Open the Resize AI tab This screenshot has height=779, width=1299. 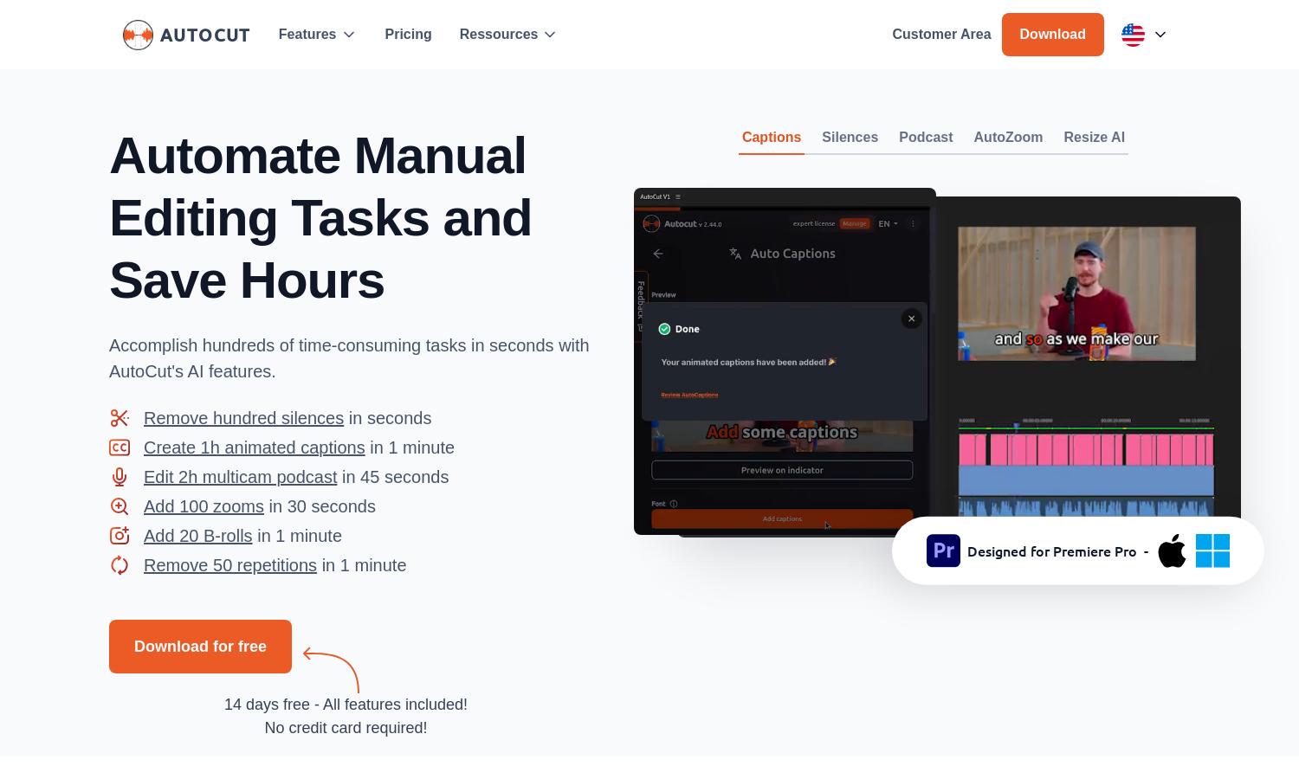click(x=1094, y=138)
